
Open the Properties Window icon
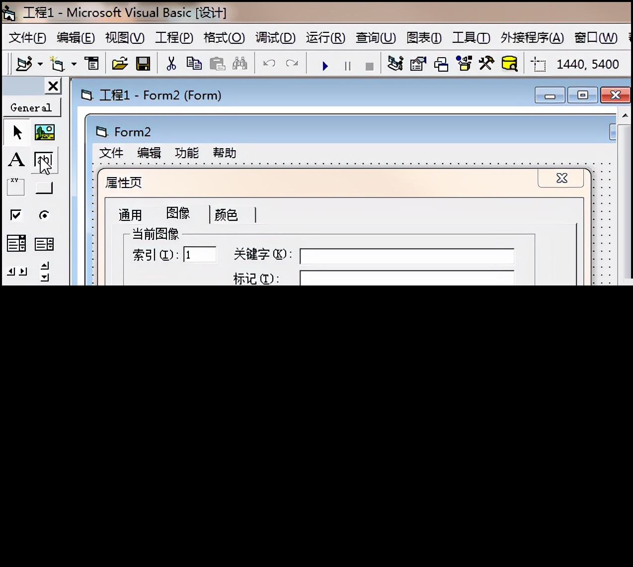point(418,64)
